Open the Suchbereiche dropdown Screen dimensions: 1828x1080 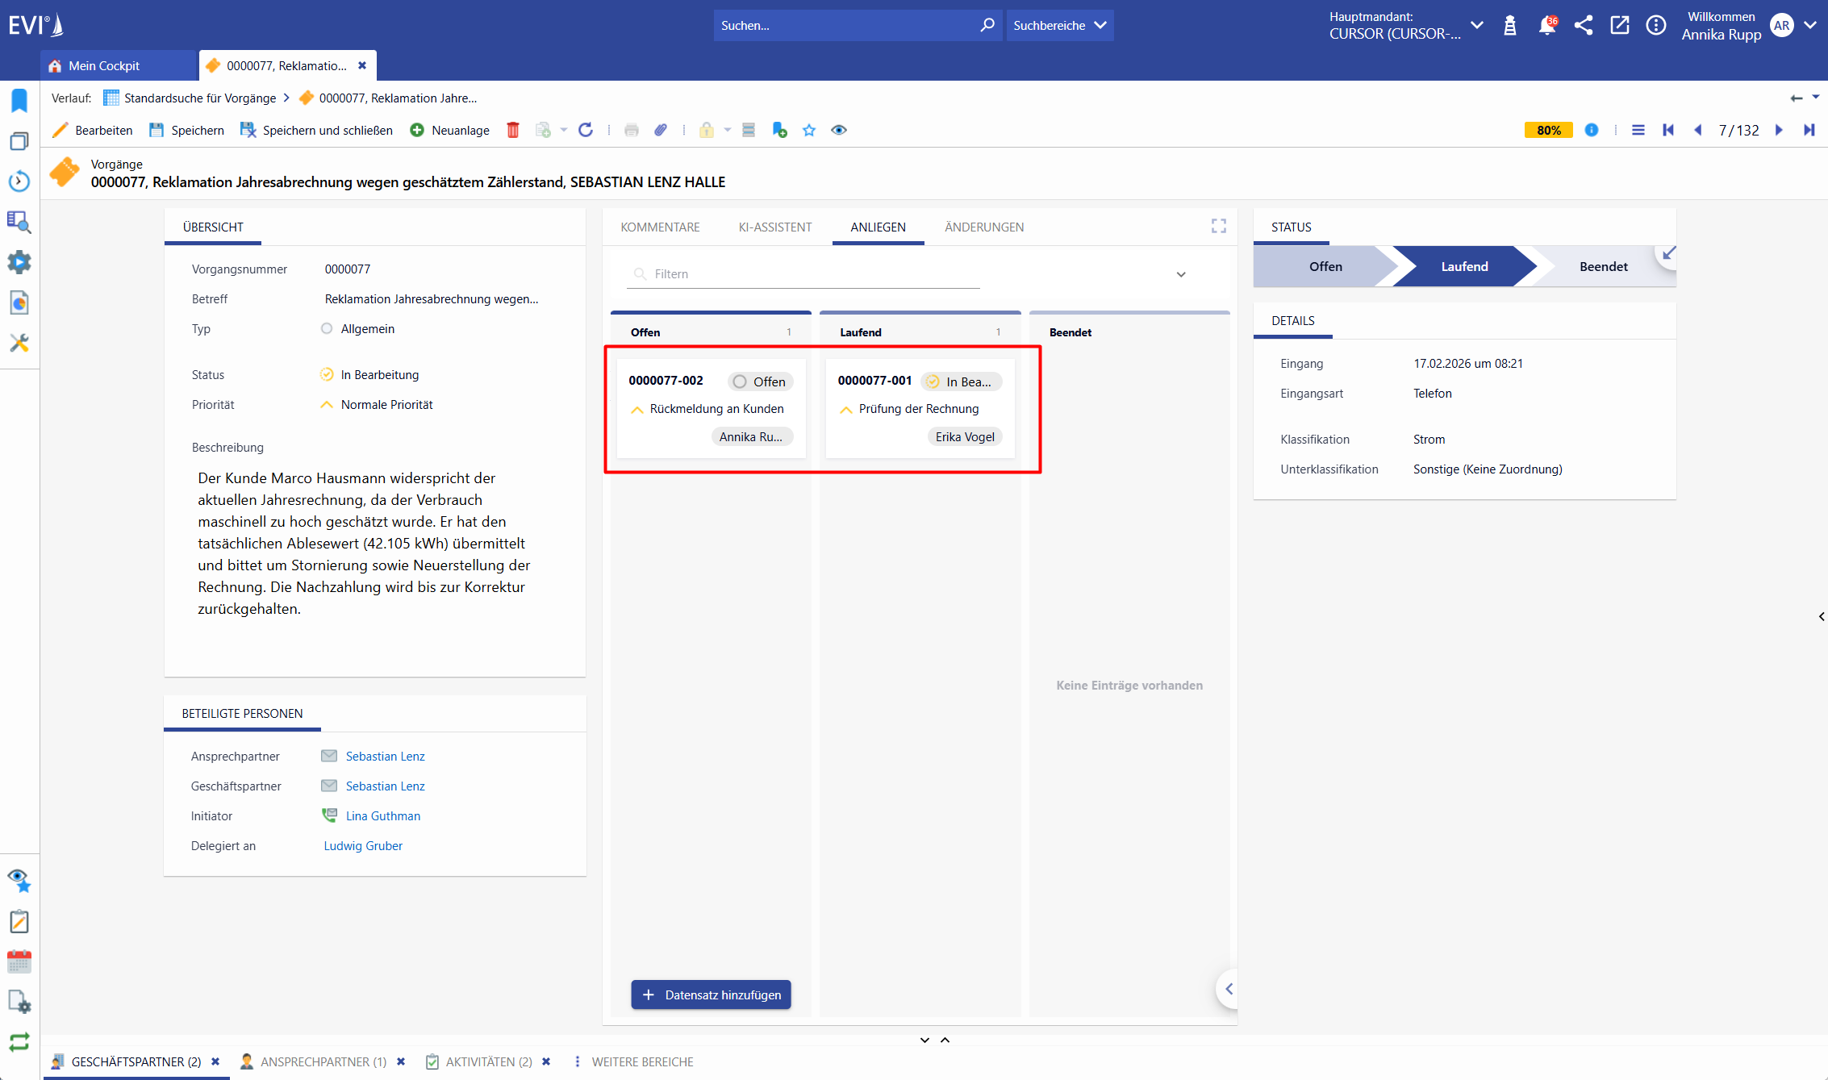1059,25
